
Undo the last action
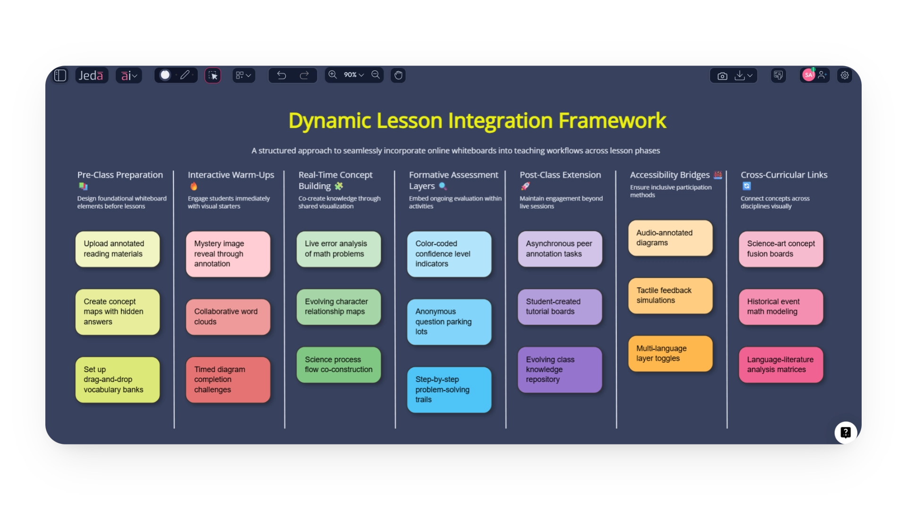[282, 75]
